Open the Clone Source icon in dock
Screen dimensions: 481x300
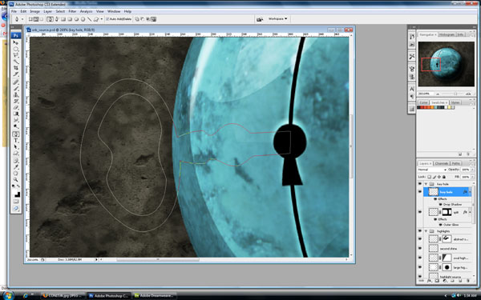(x=412, y=77)
